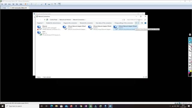Screen dimensions: 192x108
Task: Open Google Chrome from the taskbar
Action: (x=81, y=106)
